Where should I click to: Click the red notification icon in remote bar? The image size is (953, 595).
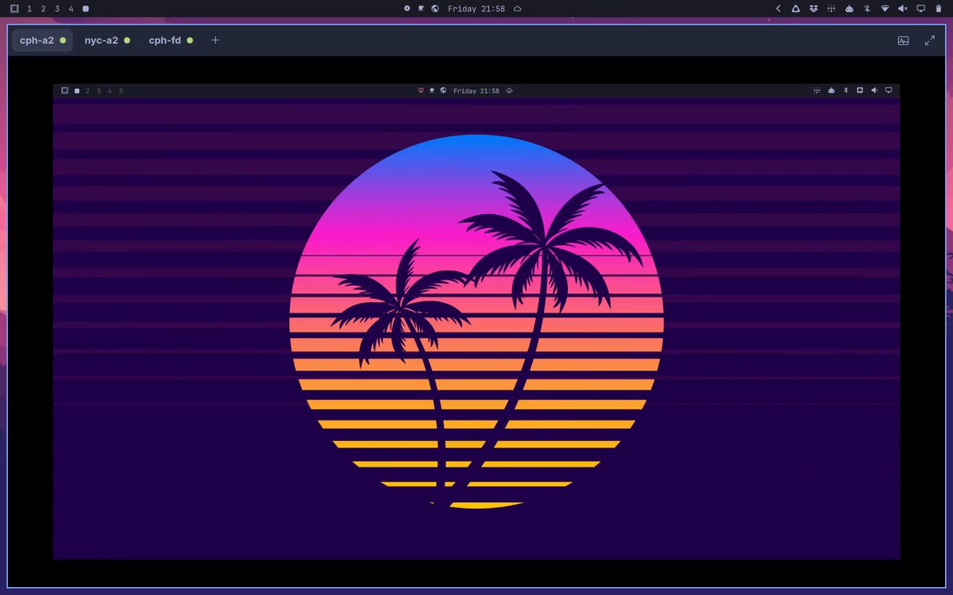coord(421,90)
